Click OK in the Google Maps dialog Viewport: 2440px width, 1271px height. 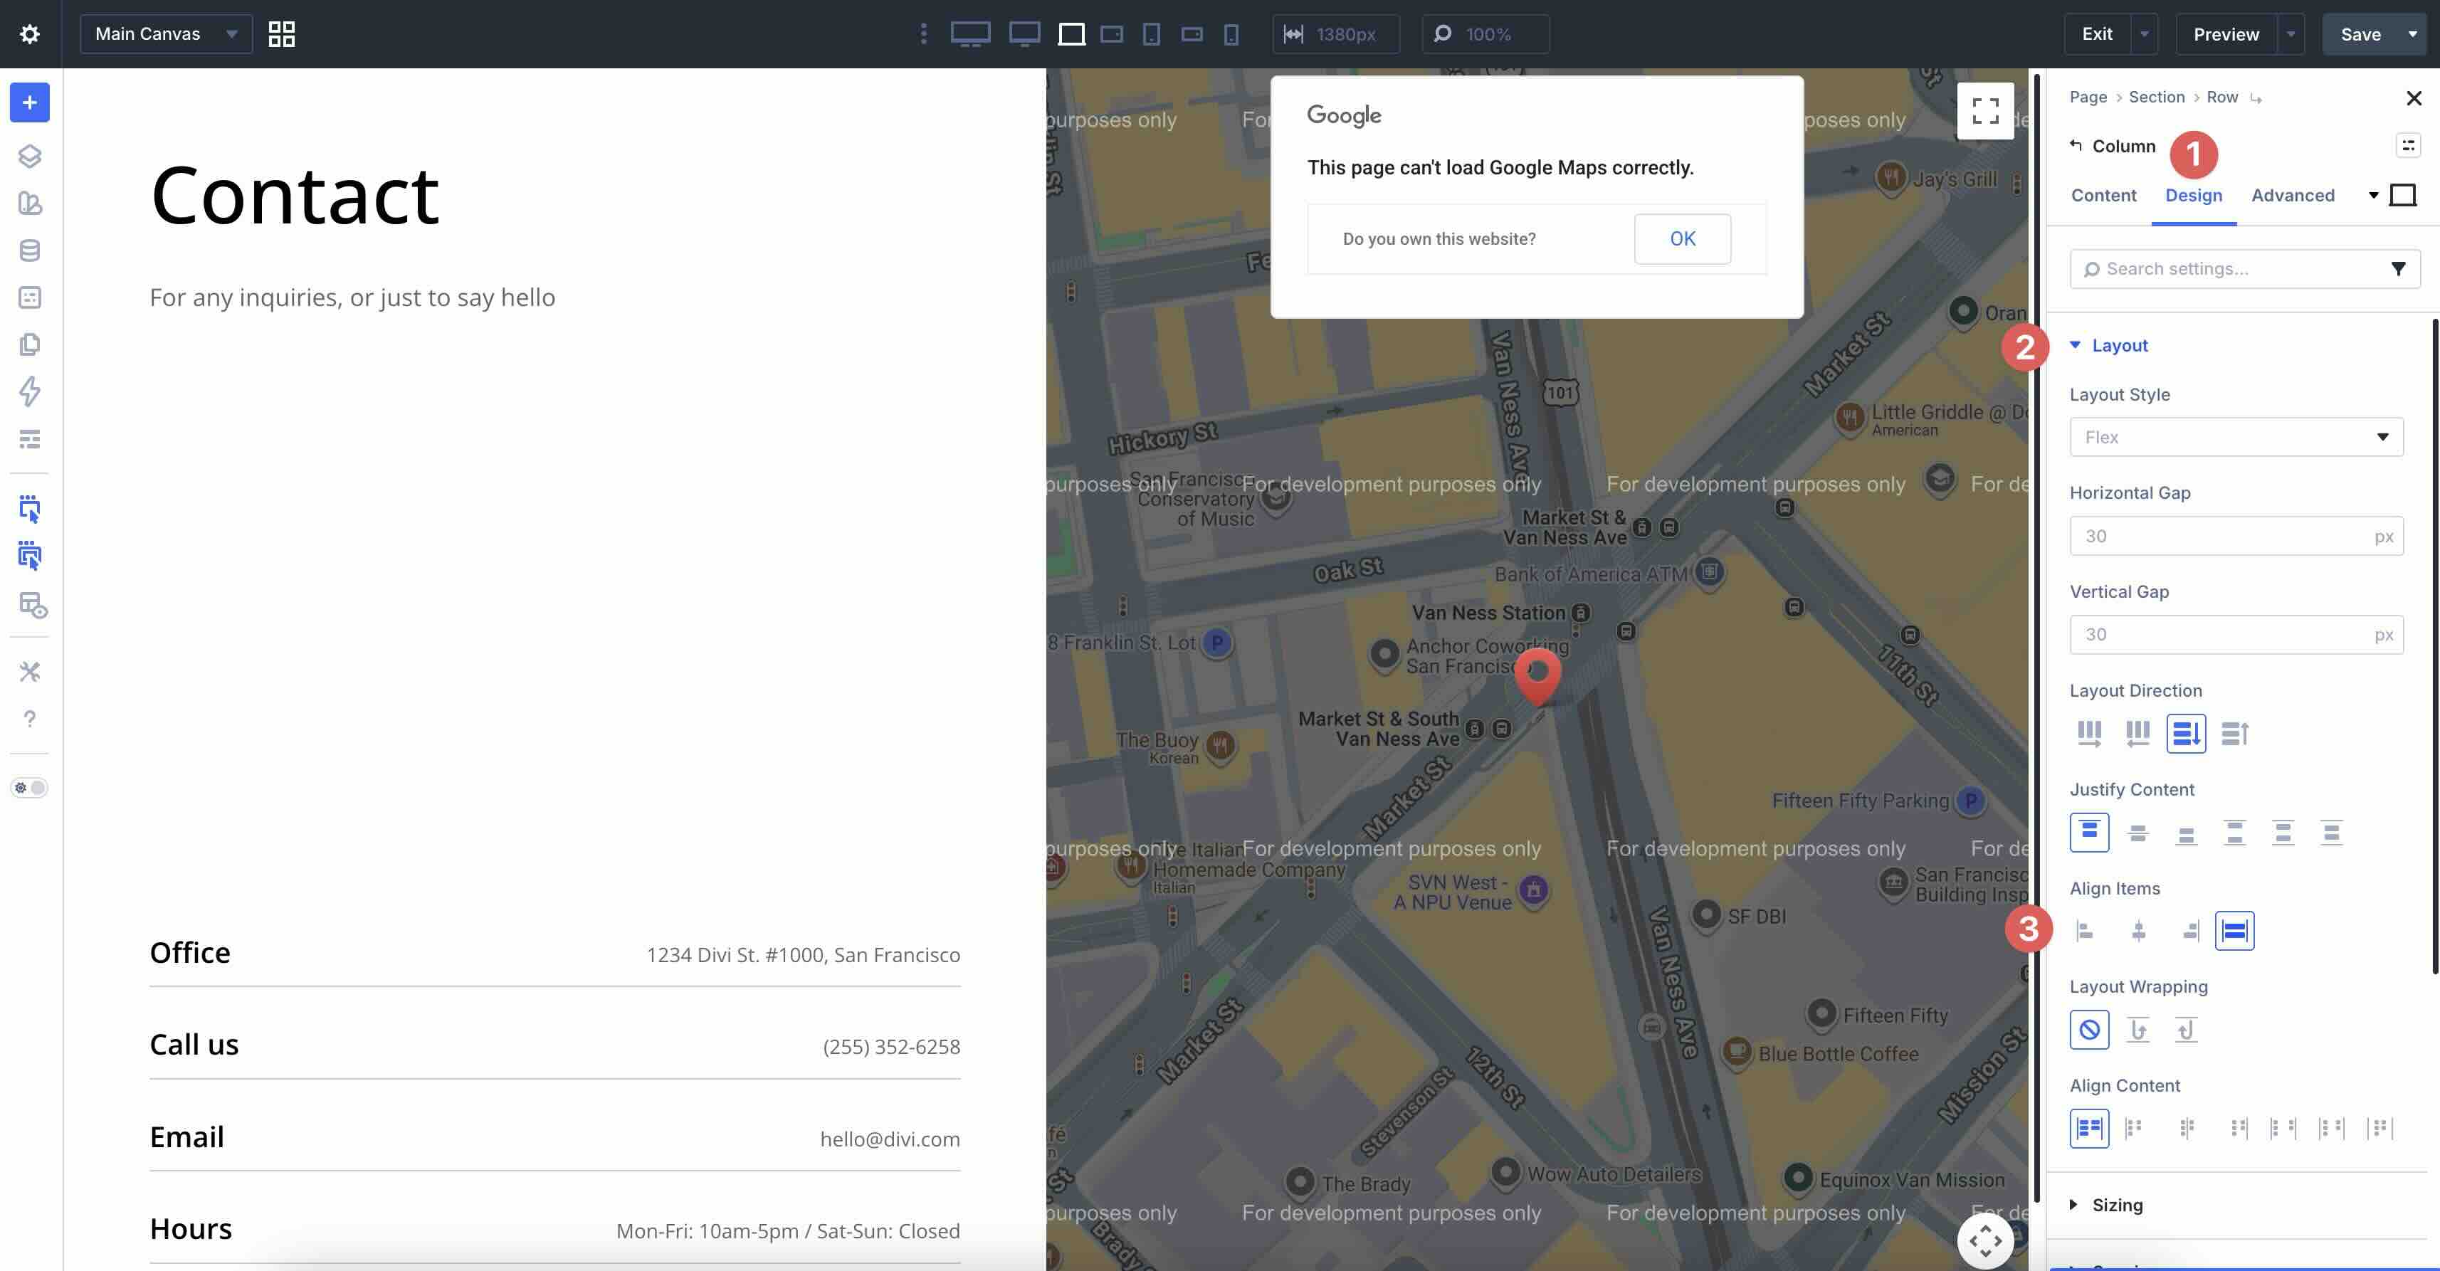[1682, 238]
